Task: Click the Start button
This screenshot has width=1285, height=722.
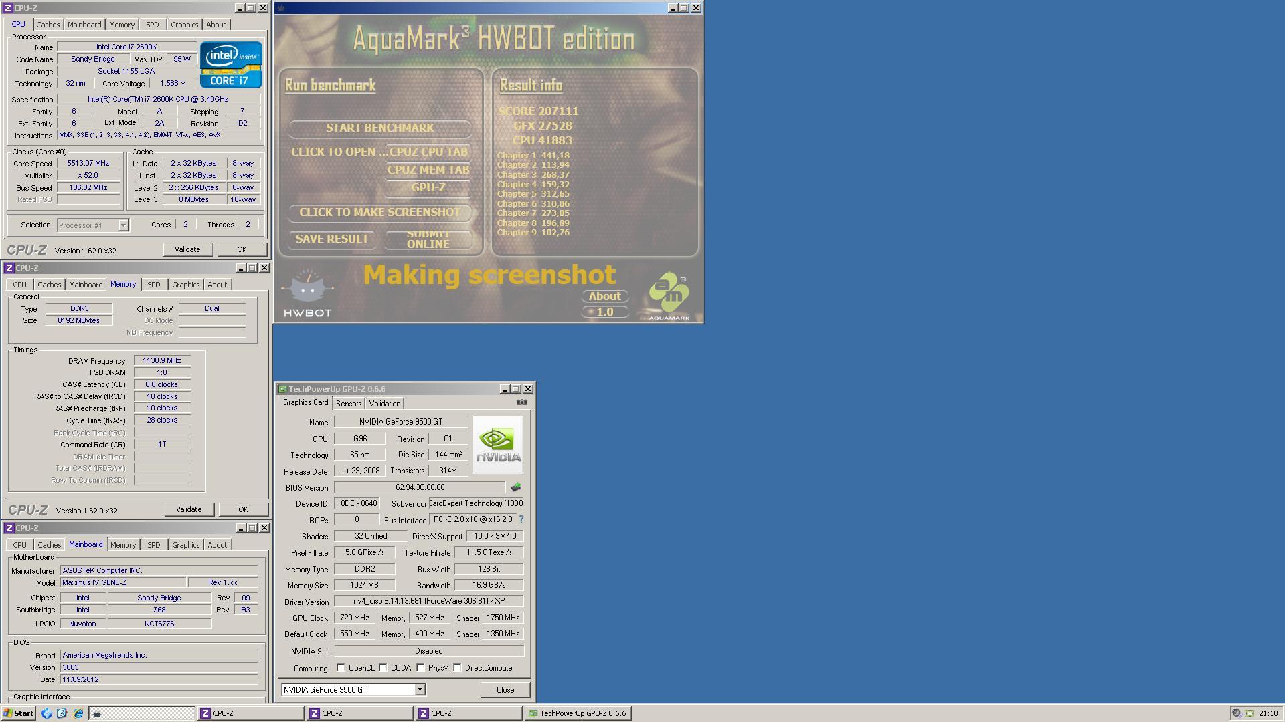Action: click(x=18, y=713)
